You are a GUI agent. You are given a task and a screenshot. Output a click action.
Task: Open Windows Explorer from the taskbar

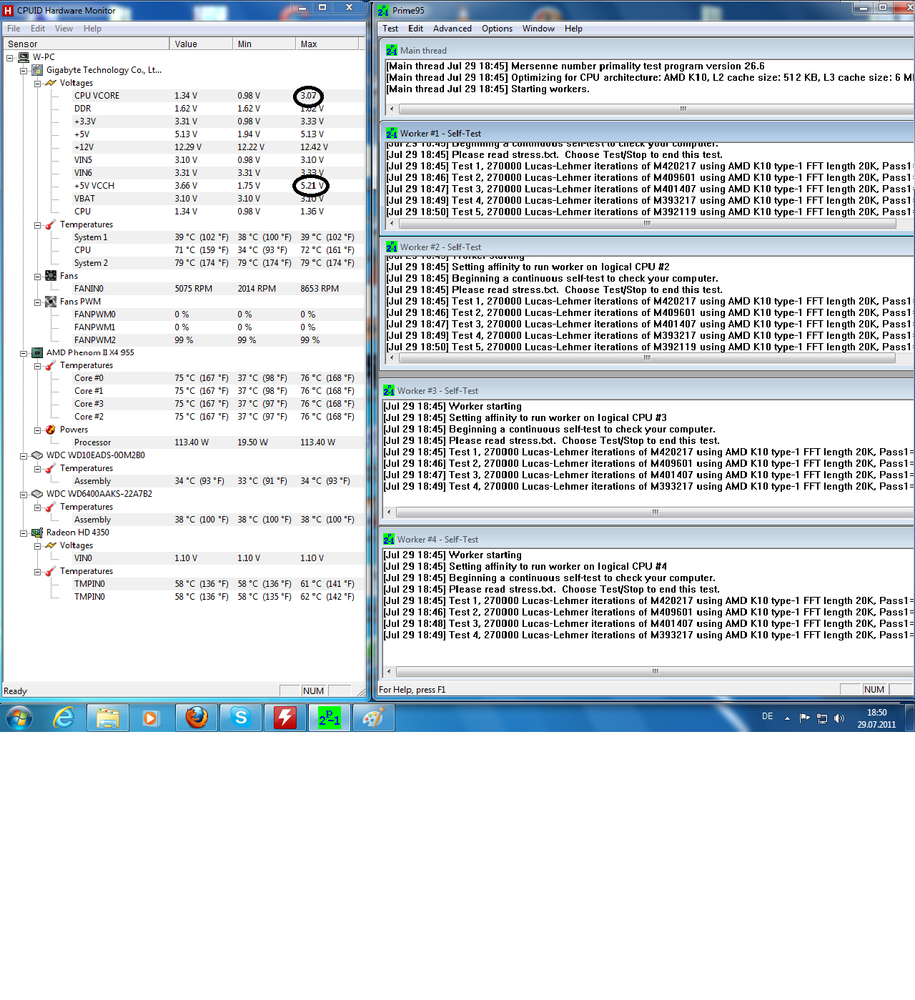click(x=108, y=718)
